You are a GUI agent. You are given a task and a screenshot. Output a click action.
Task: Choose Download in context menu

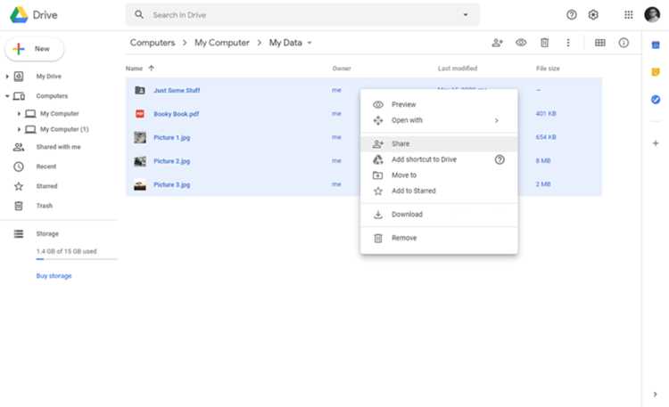coord(439,215)
